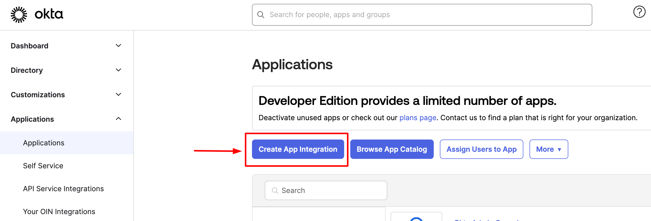The width and height of the screenshot is (651, 221).
Task: Click Browse App Catalog button
Action: click(392, 149)
